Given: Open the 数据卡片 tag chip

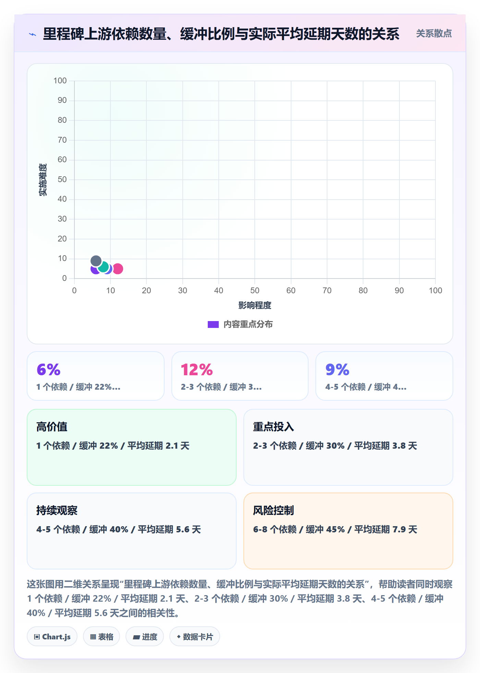Looking at the screenshot, I should tap(195, 637).
